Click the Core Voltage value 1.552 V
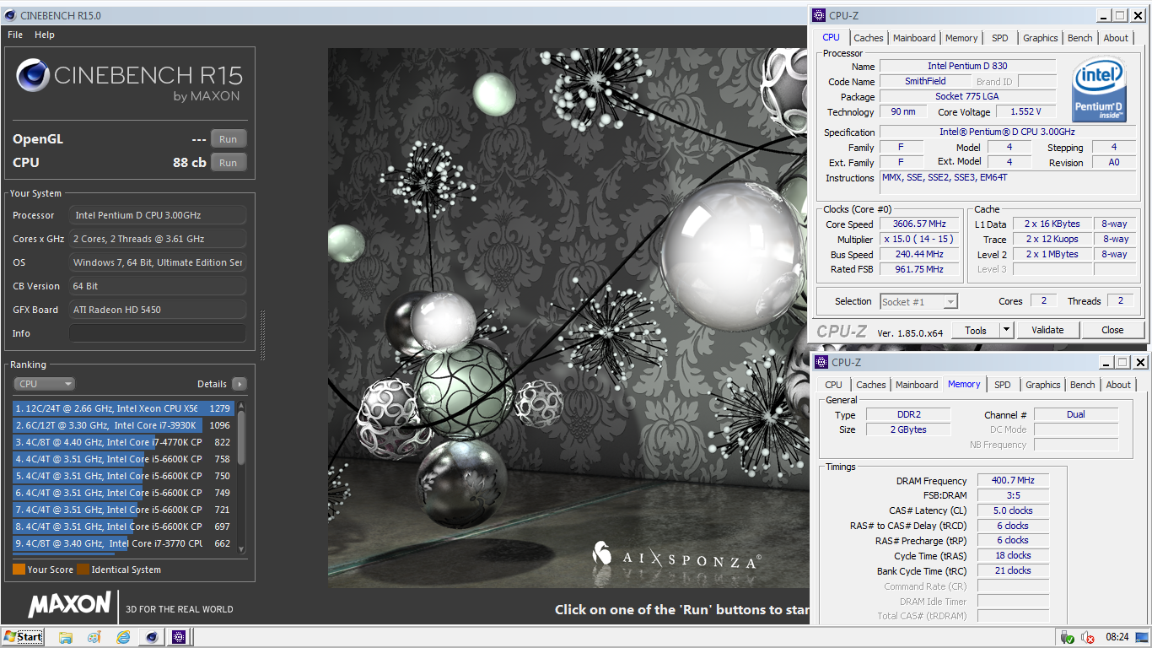 tap(1025, 112)
